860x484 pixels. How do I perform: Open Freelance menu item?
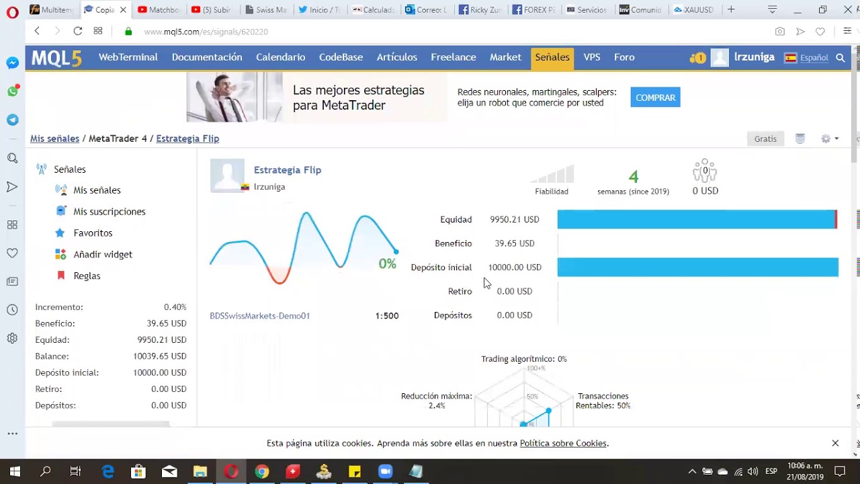454,57
